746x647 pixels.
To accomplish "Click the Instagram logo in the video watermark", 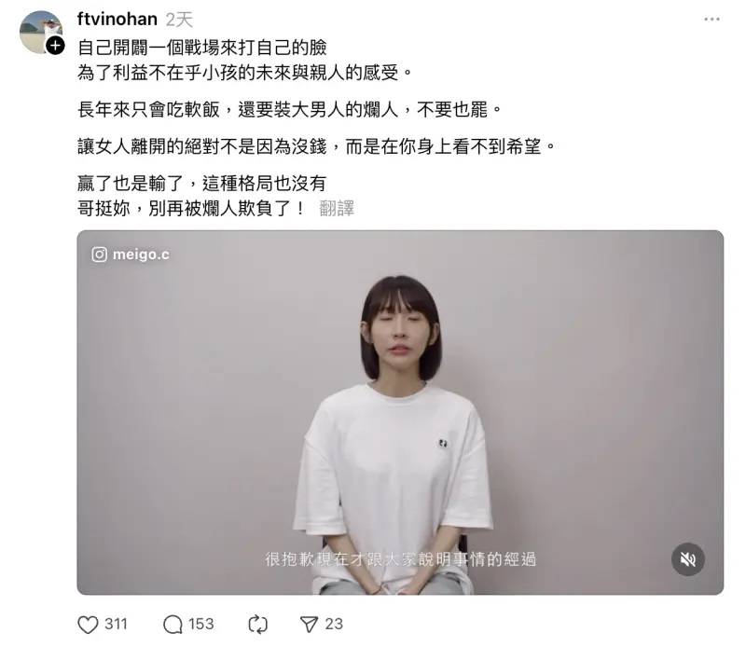I will pyautogui.click(x=99, y=255).
